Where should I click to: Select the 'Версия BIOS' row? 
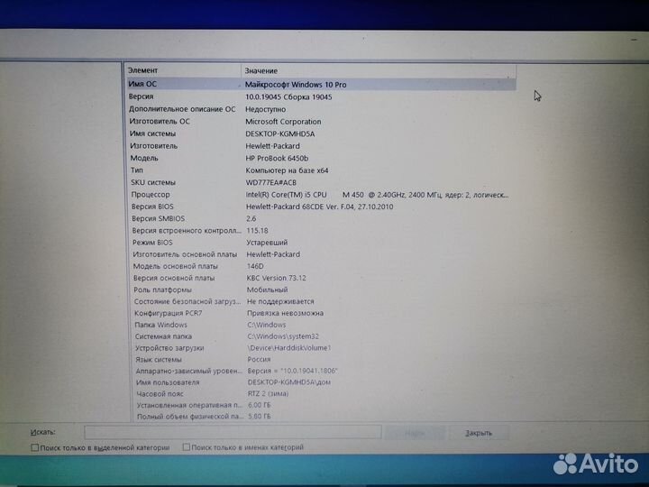[321, 207]
